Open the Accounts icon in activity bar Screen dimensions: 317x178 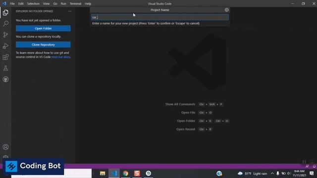[x=5, y=147]
